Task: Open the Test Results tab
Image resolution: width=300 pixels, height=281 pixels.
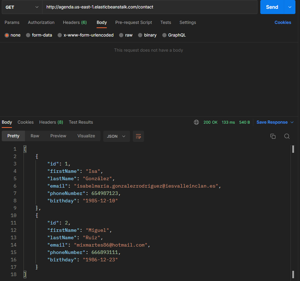Action: [81, 122]
